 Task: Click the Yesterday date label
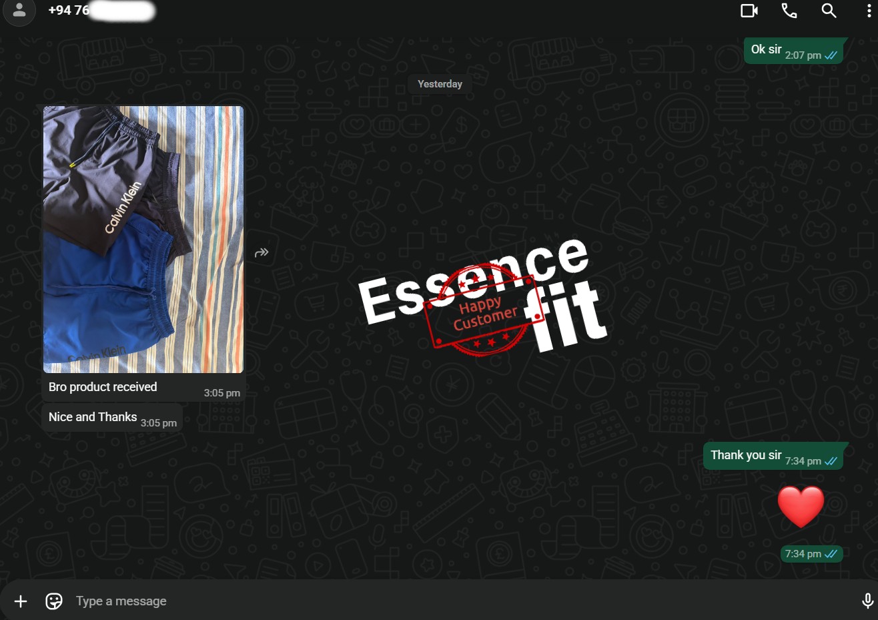(x=440, y=84)
